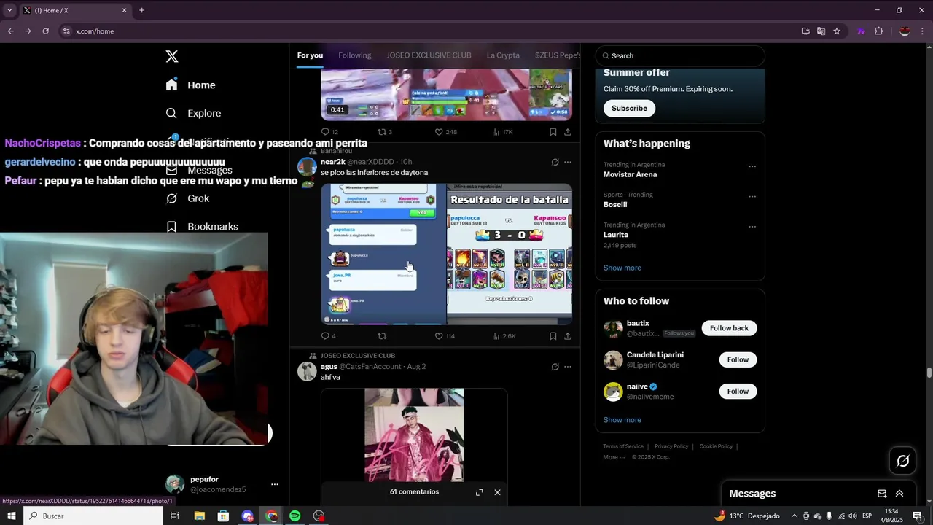Click Grok icon on near2k's post
Image resolution: width=933 pixels, height=525 pixels.
click(555, 162)
